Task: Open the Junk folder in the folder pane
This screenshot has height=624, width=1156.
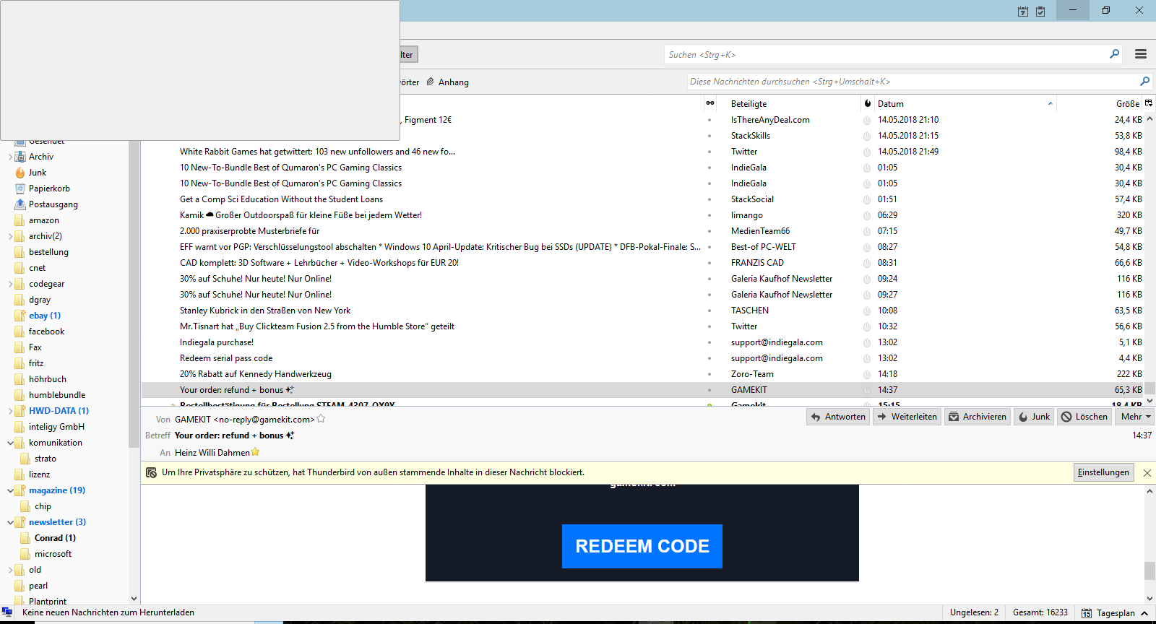Action: pyautogui.click(x=38, y=173)
